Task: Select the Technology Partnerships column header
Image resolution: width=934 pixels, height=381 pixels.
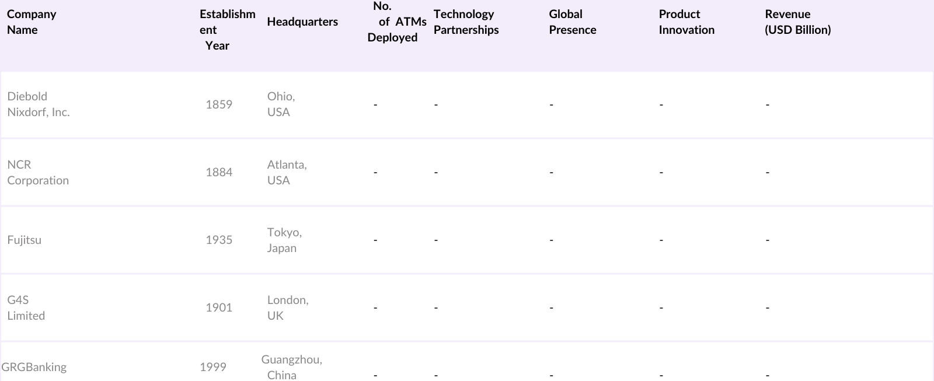Action: (466, 22)
